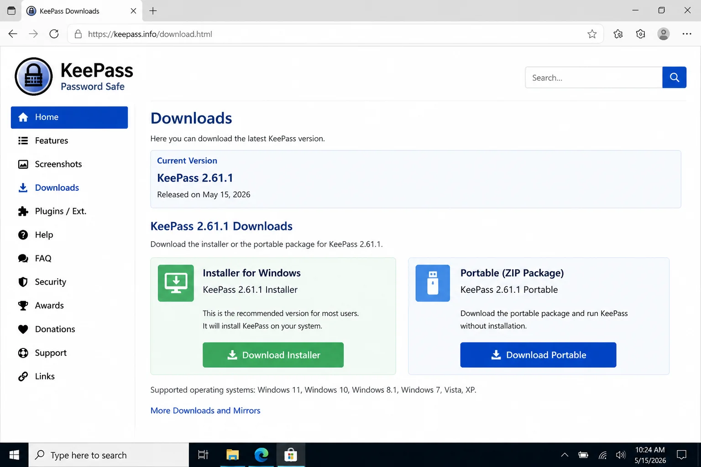The image size is (701, 467).
Task: Open the Favorites list icon
Action: click(618, 34)
